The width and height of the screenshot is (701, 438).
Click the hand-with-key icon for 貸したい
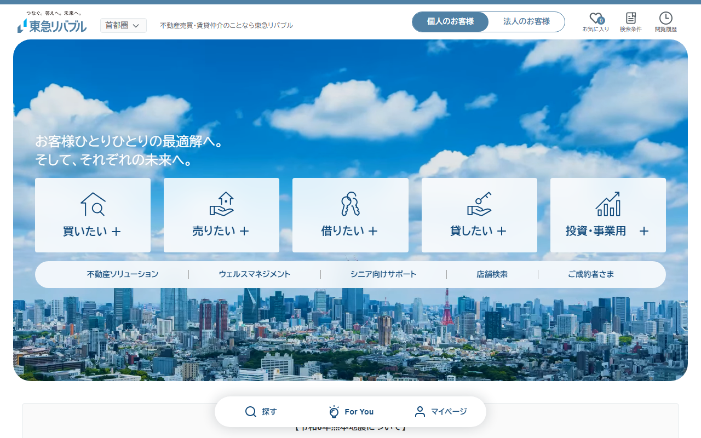click(479, 204)
